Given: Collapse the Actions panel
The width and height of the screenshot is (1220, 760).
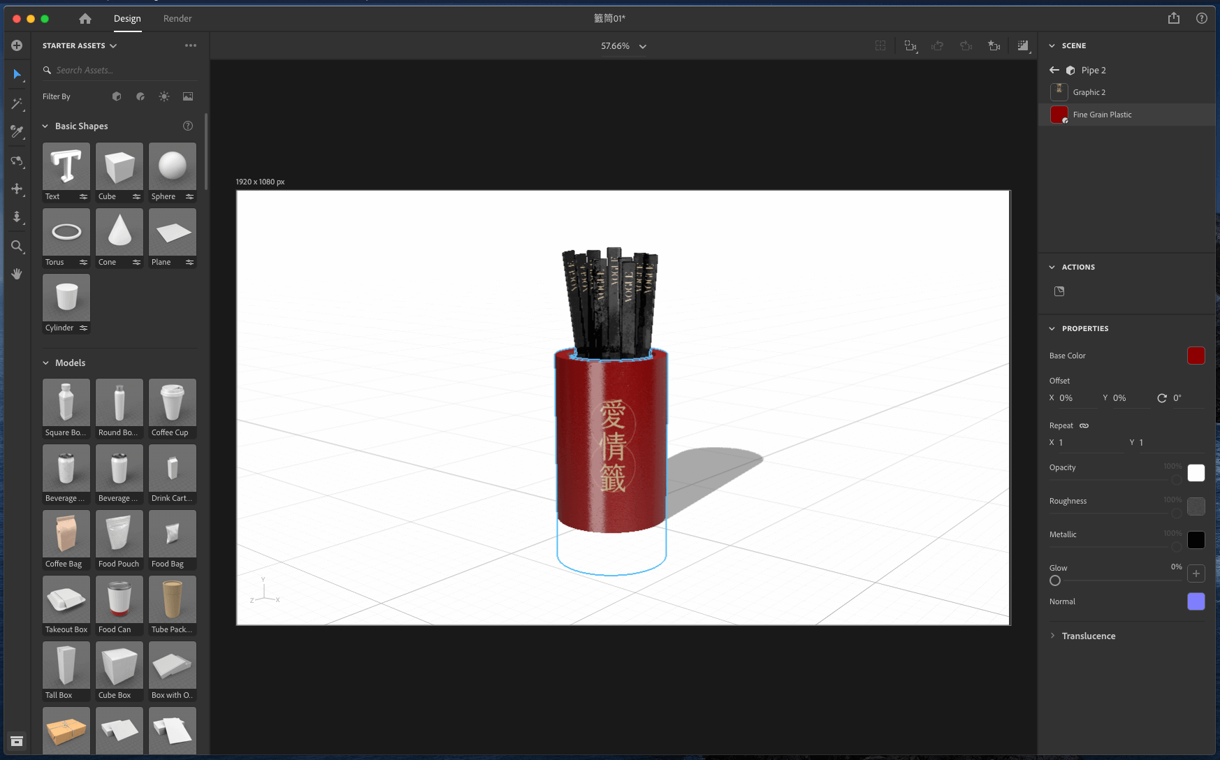Looking at the screenshot, I should coord(1052,267).
